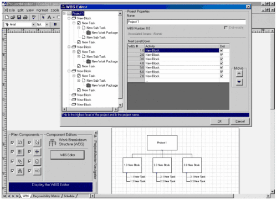This screenshot has height=200, width=277.
Task: Click the Move up arrow button
Action: tap(239, 73)
